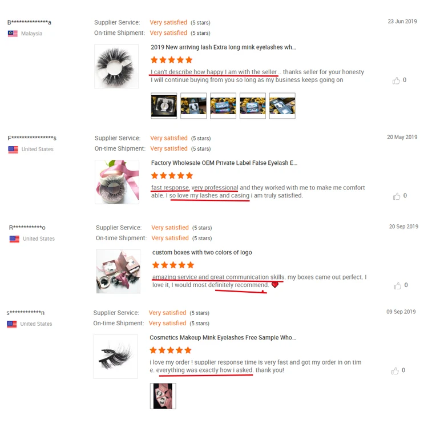Screen dimensions: 428x428
Task: Click the US flag beside s***n reviewer
Action: coord(12,324)
